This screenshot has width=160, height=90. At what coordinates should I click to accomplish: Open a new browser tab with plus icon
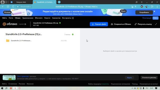[x=59, y=2]
